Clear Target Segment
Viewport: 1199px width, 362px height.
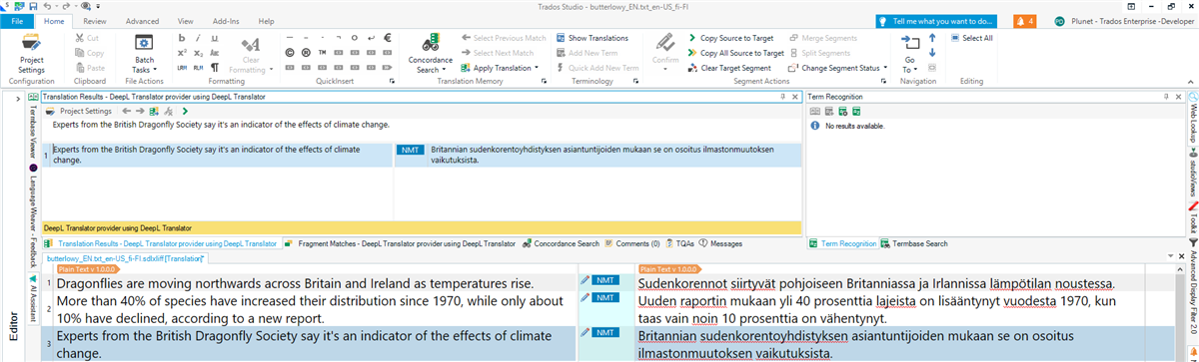[728, 68]
